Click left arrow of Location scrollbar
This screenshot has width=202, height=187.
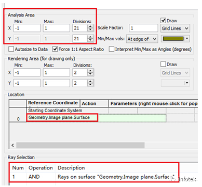[x=12, y=145]
